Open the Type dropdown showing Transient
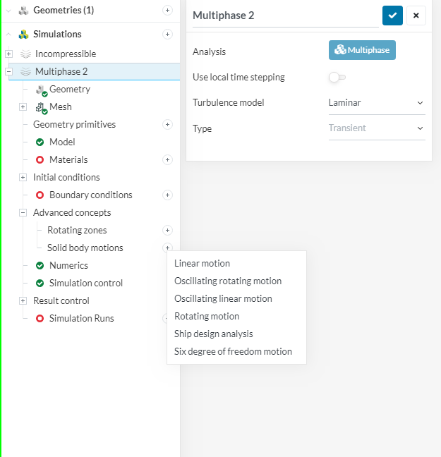Image resolution: width=441 pixels, height=457 pixels. pyautogui.click(x=377, y=128)
